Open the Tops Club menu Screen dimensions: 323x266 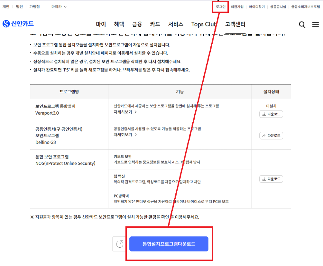pos(204,24)
